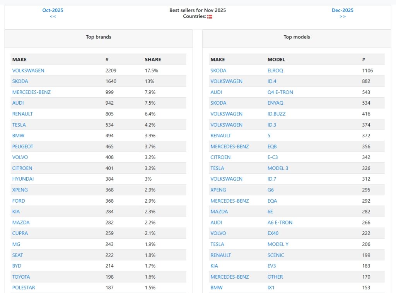
Task: Go to next month Dec-2025
Action: [342, 10]
